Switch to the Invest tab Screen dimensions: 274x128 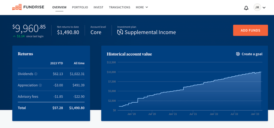(98, 7)
